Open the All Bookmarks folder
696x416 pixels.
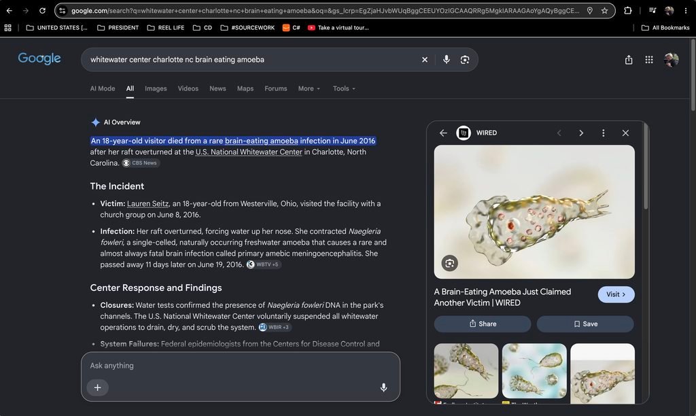[665, 27]
